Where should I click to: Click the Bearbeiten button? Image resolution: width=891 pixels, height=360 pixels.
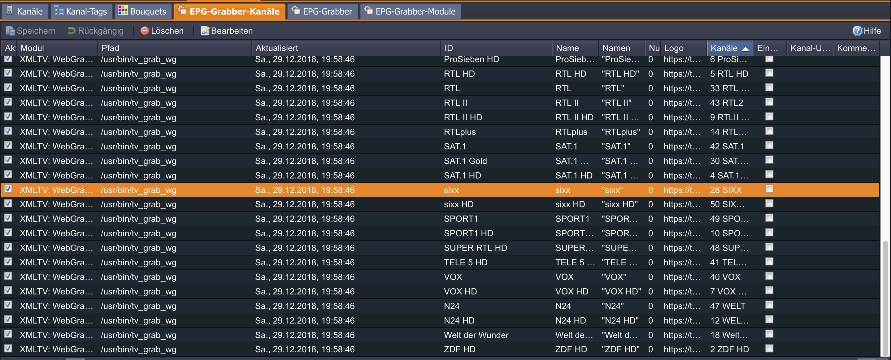227,31
